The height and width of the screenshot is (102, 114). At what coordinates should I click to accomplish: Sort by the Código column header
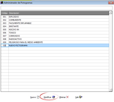pos(5,13)
